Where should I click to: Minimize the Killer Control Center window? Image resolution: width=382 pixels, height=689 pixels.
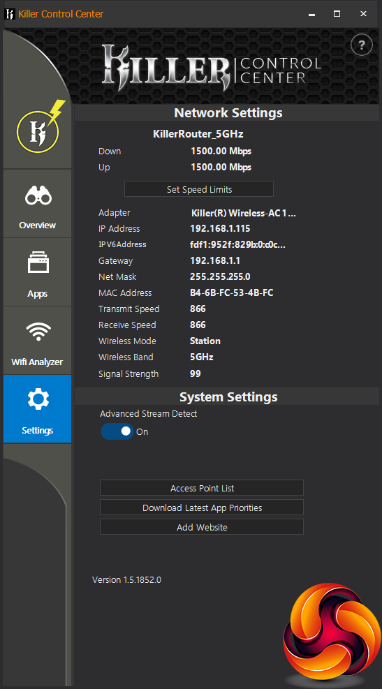(x=311, y=14)
